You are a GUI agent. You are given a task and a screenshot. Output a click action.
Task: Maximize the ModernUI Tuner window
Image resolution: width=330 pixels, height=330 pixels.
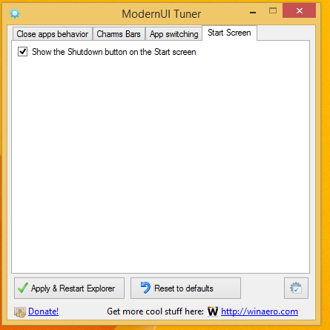(x=273, y=10)
